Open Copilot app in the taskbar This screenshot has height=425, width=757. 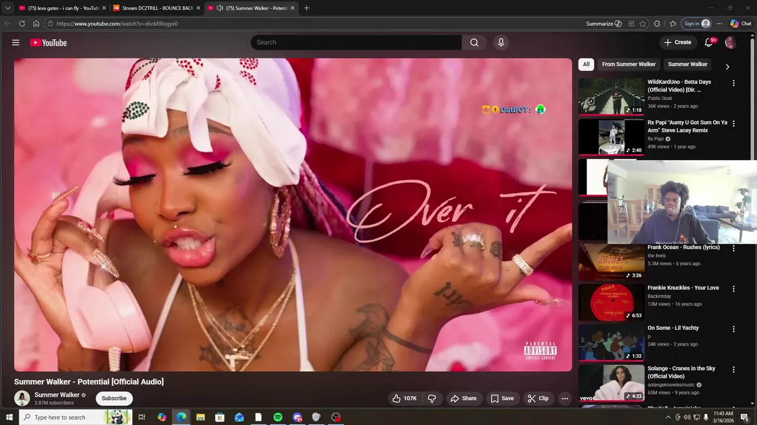click(162, 417)
